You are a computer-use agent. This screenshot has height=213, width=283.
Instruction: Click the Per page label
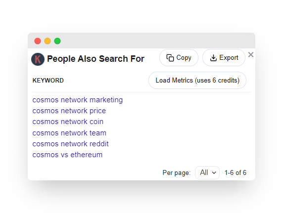coord(177,173)
